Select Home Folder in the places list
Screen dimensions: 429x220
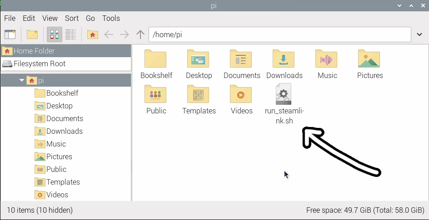34,51
